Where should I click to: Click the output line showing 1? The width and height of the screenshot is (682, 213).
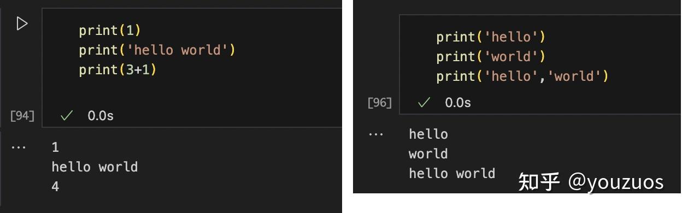55,147
